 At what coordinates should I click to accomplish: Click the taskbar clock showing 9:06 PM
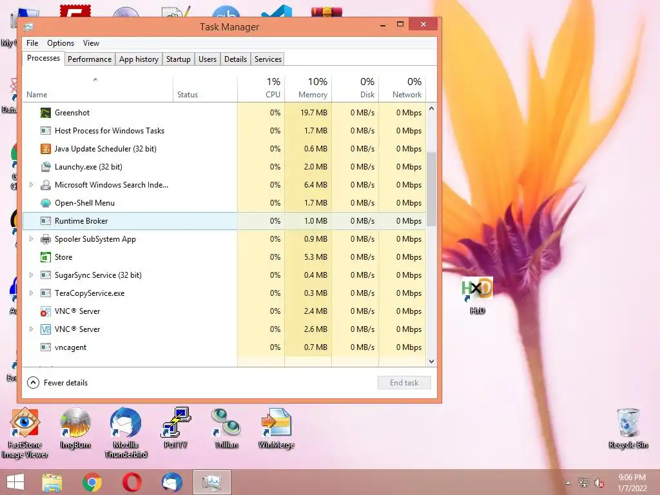click(x=632, y=483)
